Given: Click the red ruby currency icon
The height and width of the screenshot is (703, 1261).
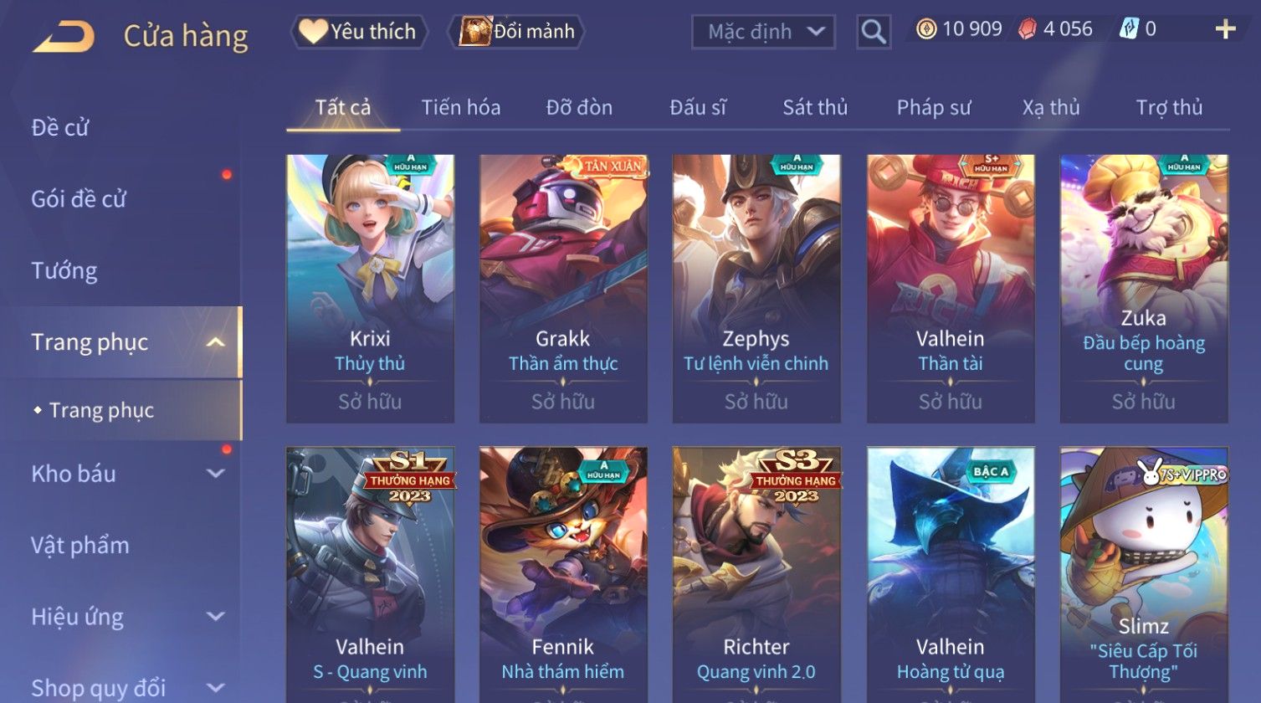Looking at the screenshot, I should [x=1027, y=29].
